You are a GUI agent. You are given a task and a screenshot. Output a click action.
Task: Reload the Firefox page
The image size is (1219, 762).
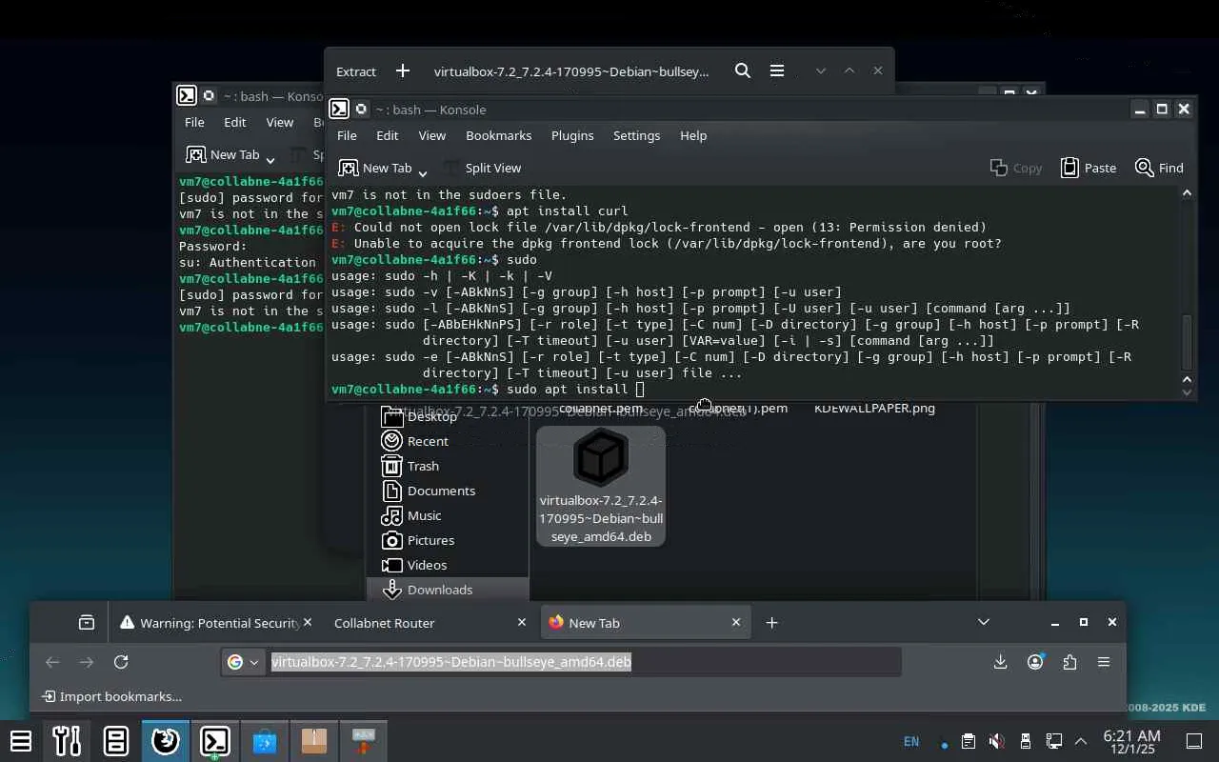(x=121, y=662)
